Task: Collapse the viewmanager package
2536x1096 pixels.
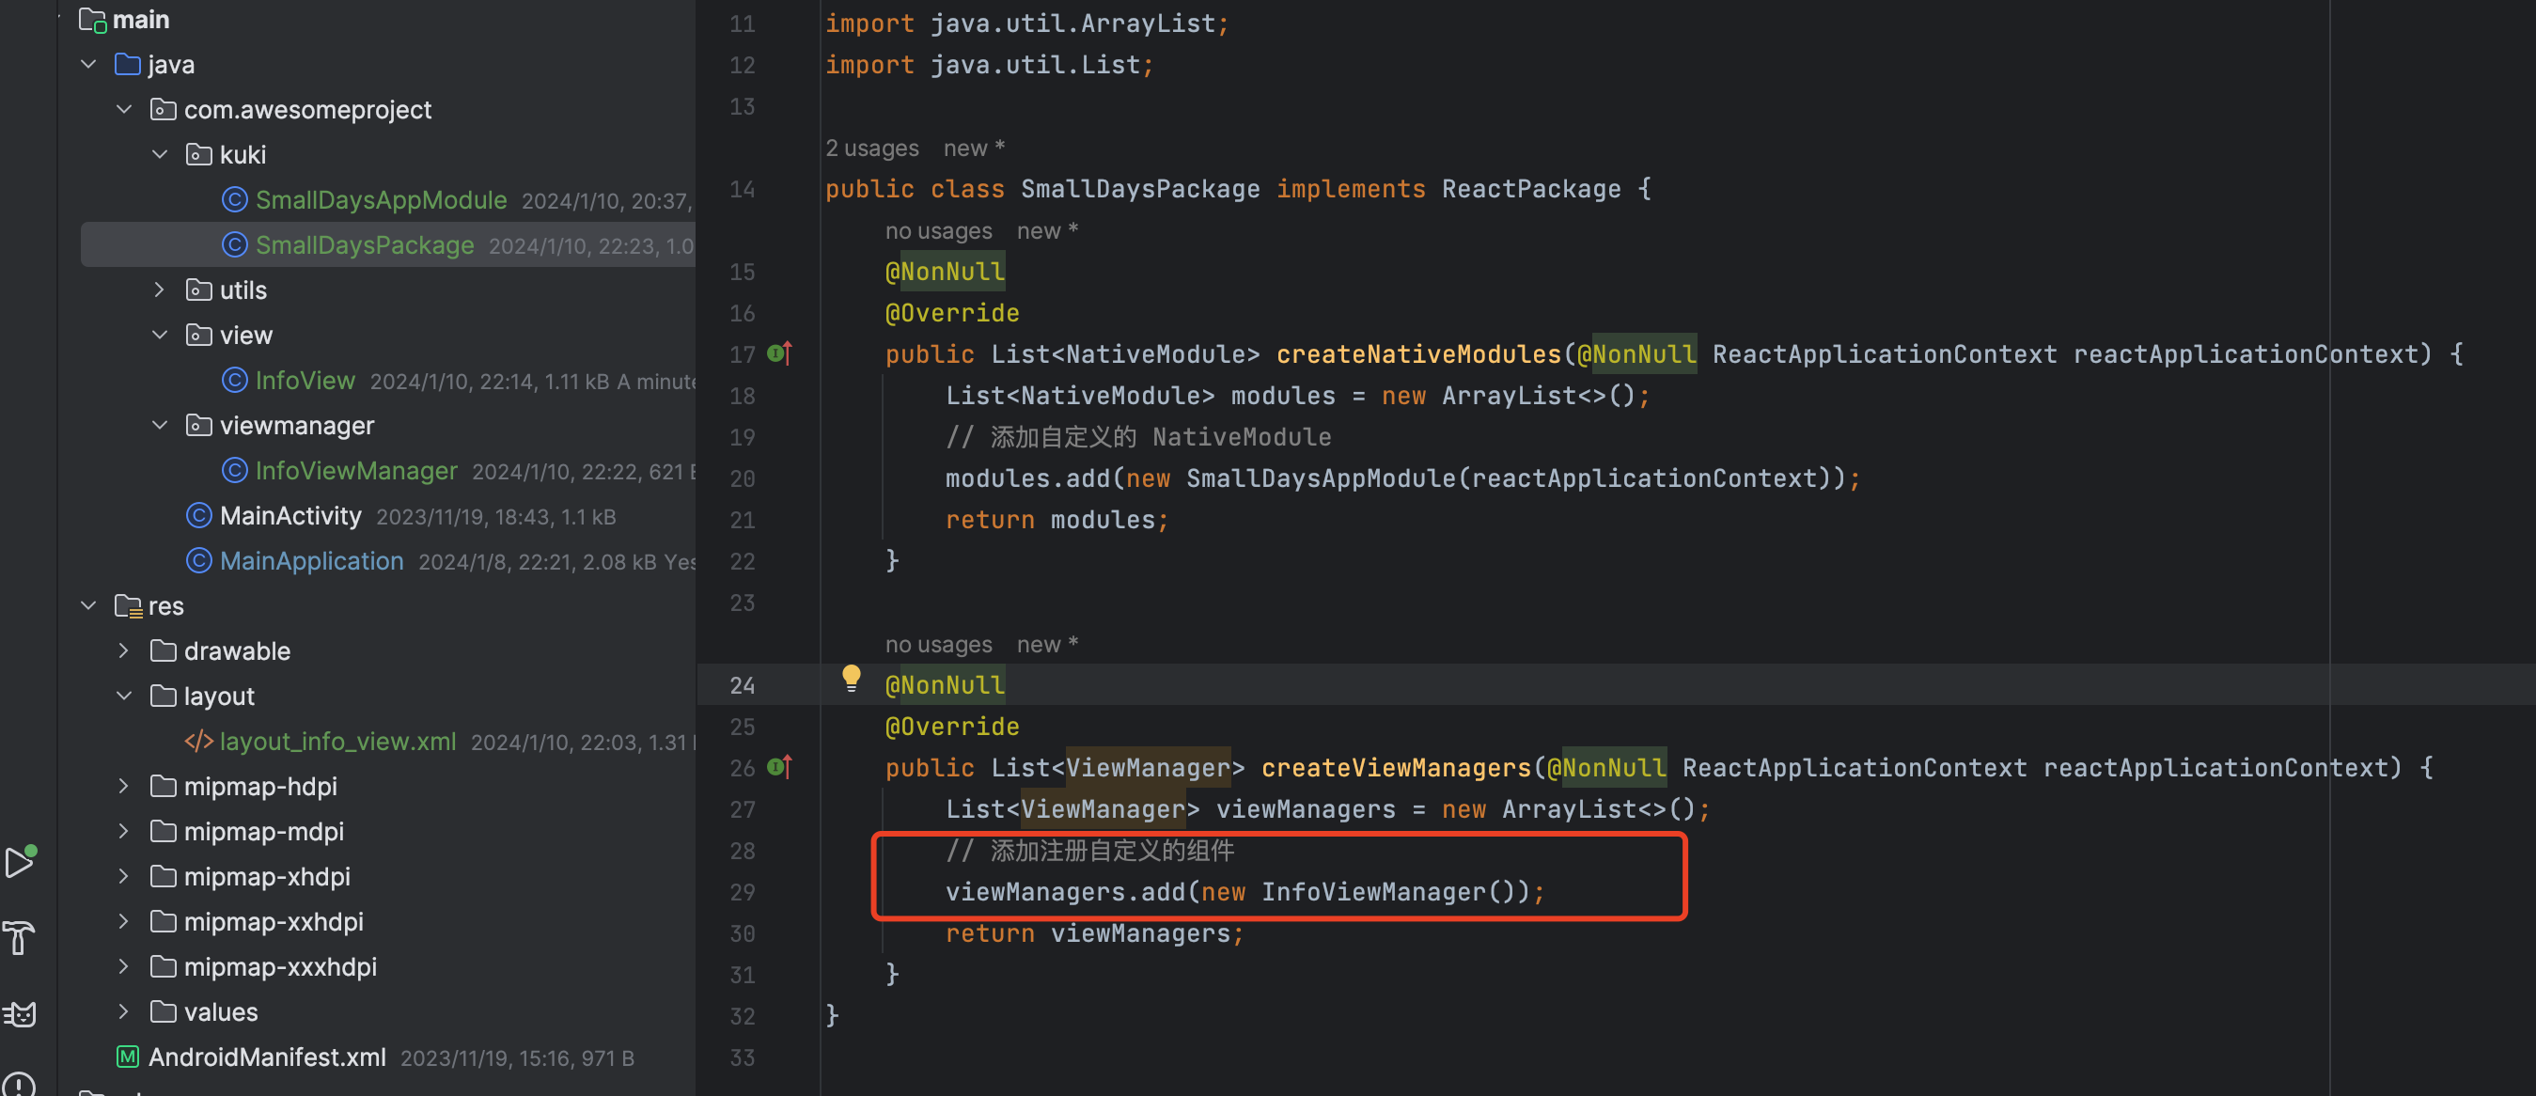Action: tap(160, 426)
